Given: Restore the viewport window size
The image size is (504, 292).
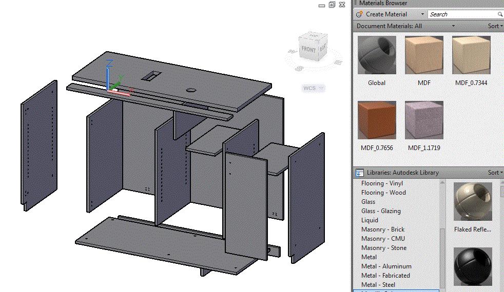Looking at the screenshot, I should pos(332,5).
